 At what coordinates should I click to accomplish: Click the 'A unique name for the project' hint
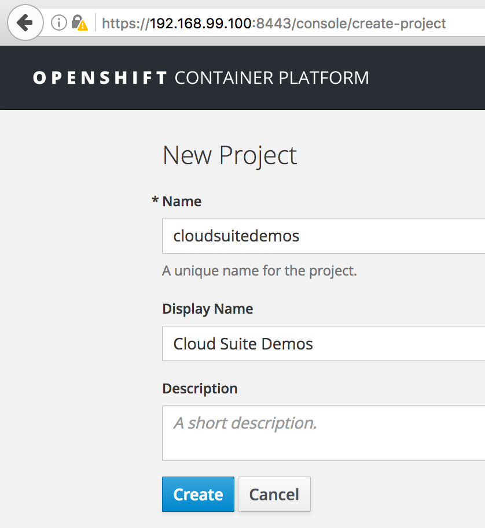pyautogui.click(x=259, y=270)
